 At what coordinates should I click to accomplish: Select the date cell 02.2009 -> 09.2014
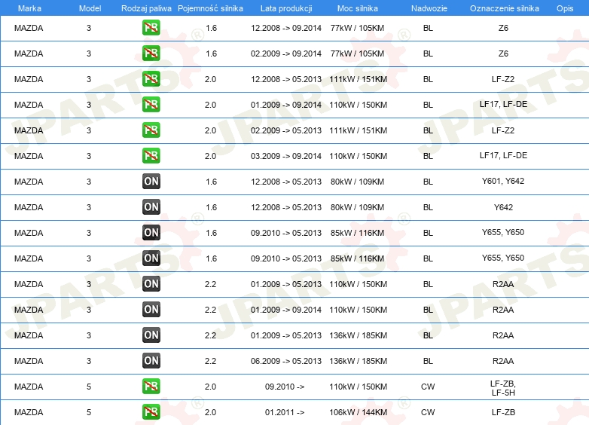click(x=286, y=54)
